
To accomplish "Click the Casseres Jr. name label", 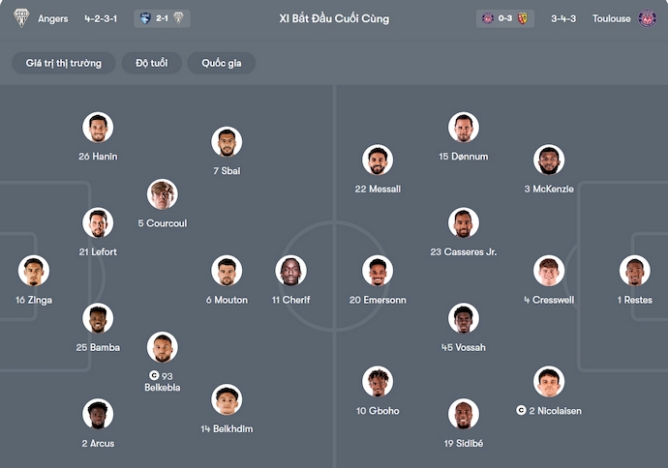I will 464,251.
